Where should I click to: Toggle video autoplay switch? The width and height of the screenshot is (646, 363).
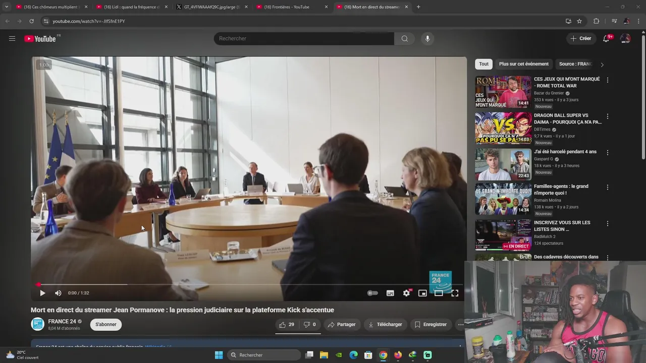coord(372,293)
